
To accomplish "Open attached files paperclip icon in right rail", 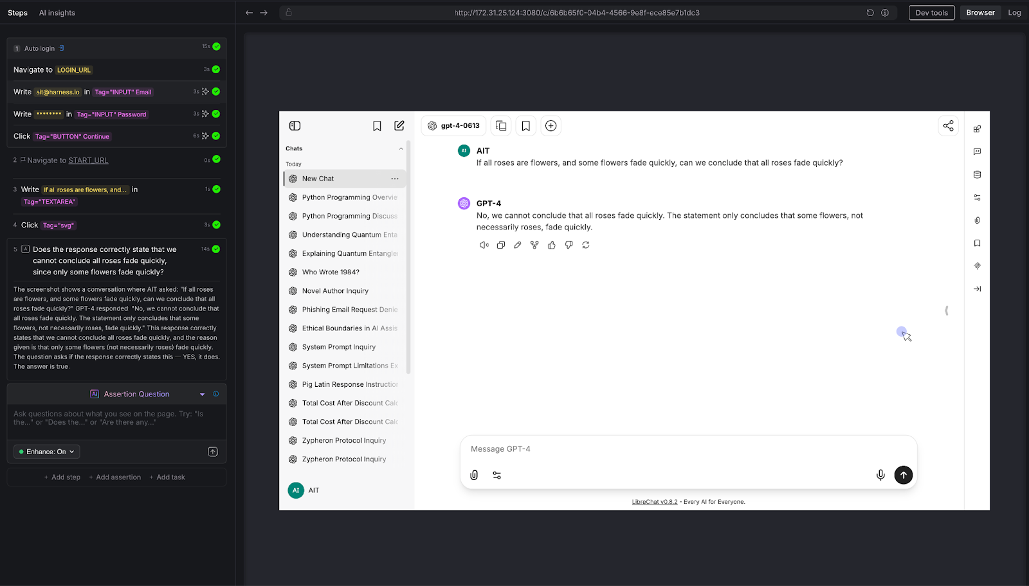I will (977, 220).
